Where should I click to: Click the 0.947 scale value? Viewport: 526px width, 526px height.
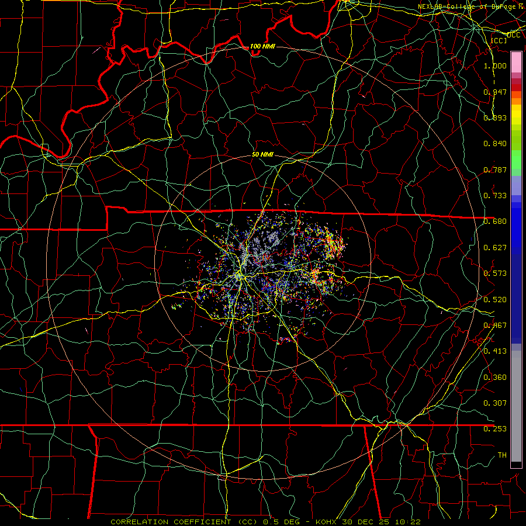coord(495,92)
